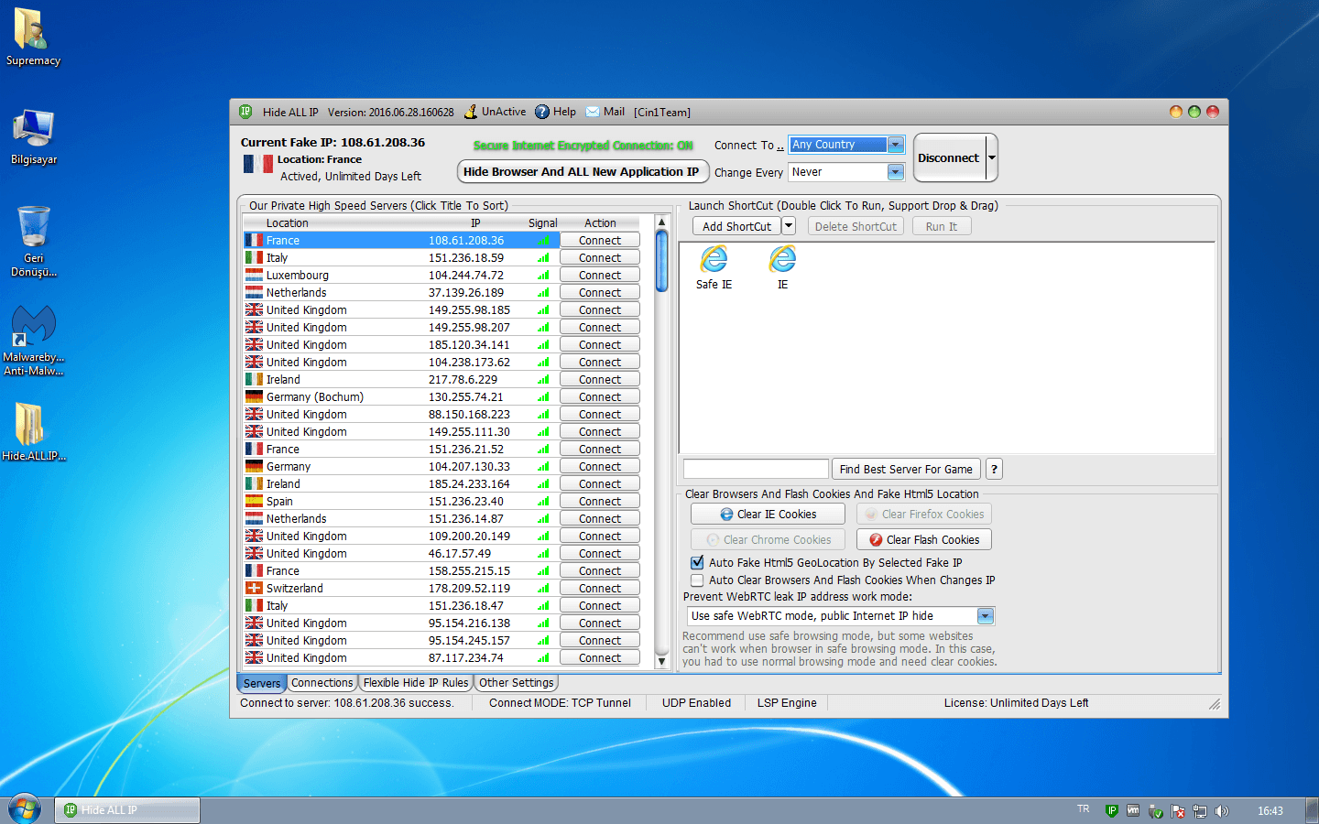Expand the Add ShortCut dropdown arrow
This screenshot has width=1319, height=824.
pos(789,226)
